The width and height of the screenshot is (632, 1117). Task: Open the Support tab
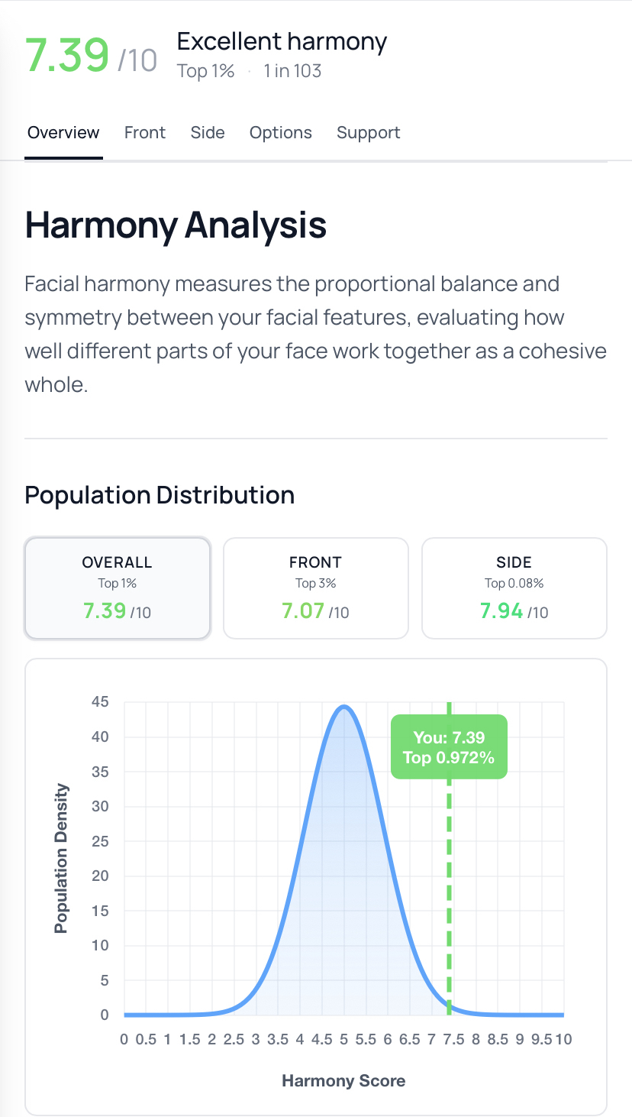click(368, 133)
